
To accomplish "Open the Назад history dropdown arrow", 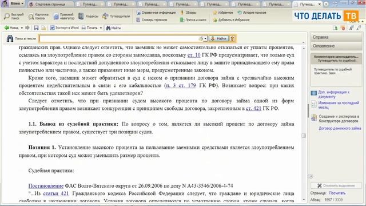I will point(22,28).
